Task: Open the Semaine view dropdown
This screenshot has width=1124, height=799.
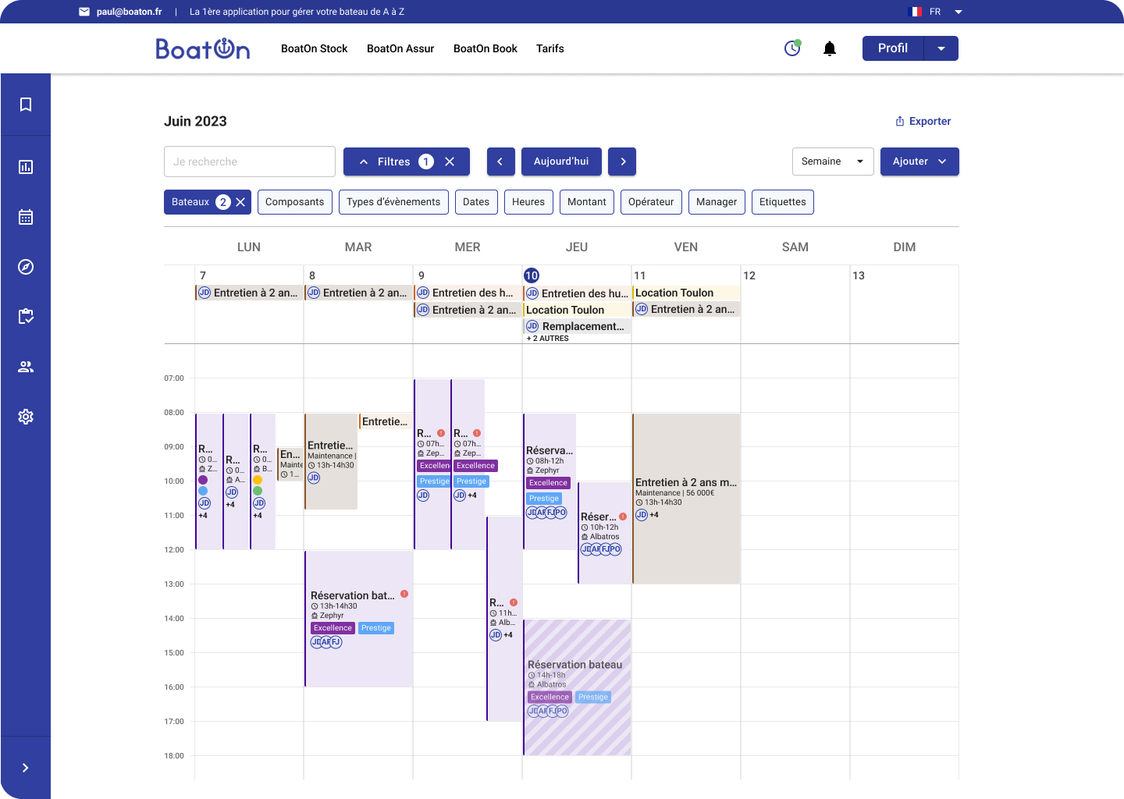Action: click(x=833, y=162)
